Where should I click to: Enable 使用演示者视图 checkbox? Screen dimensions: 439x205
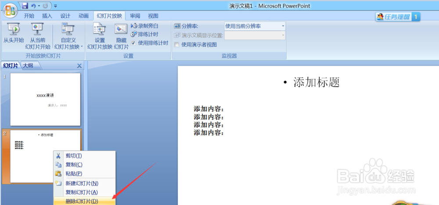coord(176,45)
